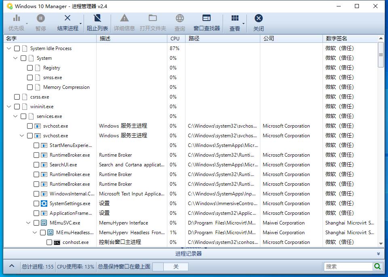Open the 查看 view dropdown arrow
Viewport: 388px width, 277px height.
tap(243, 24)
